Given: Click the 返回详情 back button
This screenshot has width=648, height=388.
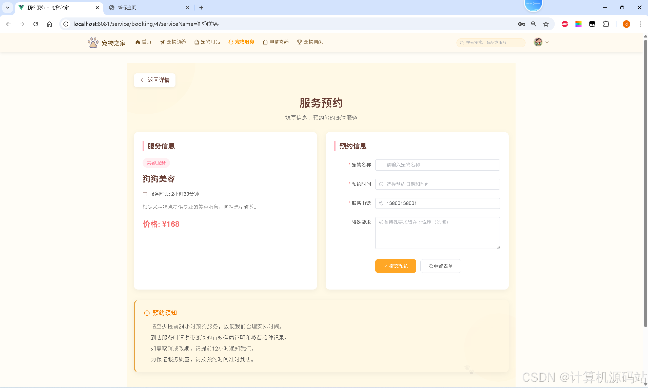Looking at the screenshot, I should (154, 80).
